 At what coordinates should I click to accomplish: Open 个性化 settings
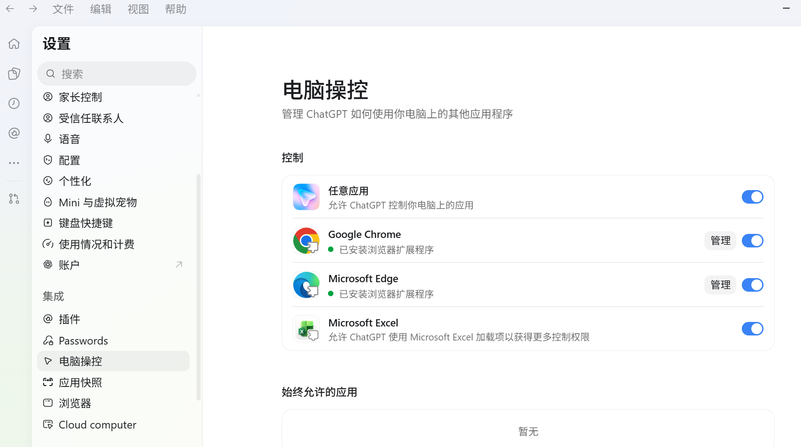[x=113, y=181]
